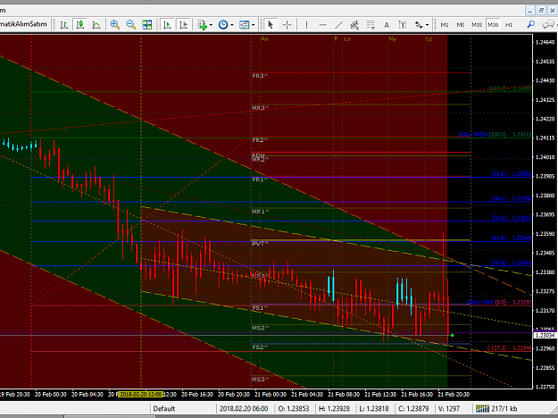Click the connection status bars icon
This screenshot has width=558, height=418.
[482, 408]
